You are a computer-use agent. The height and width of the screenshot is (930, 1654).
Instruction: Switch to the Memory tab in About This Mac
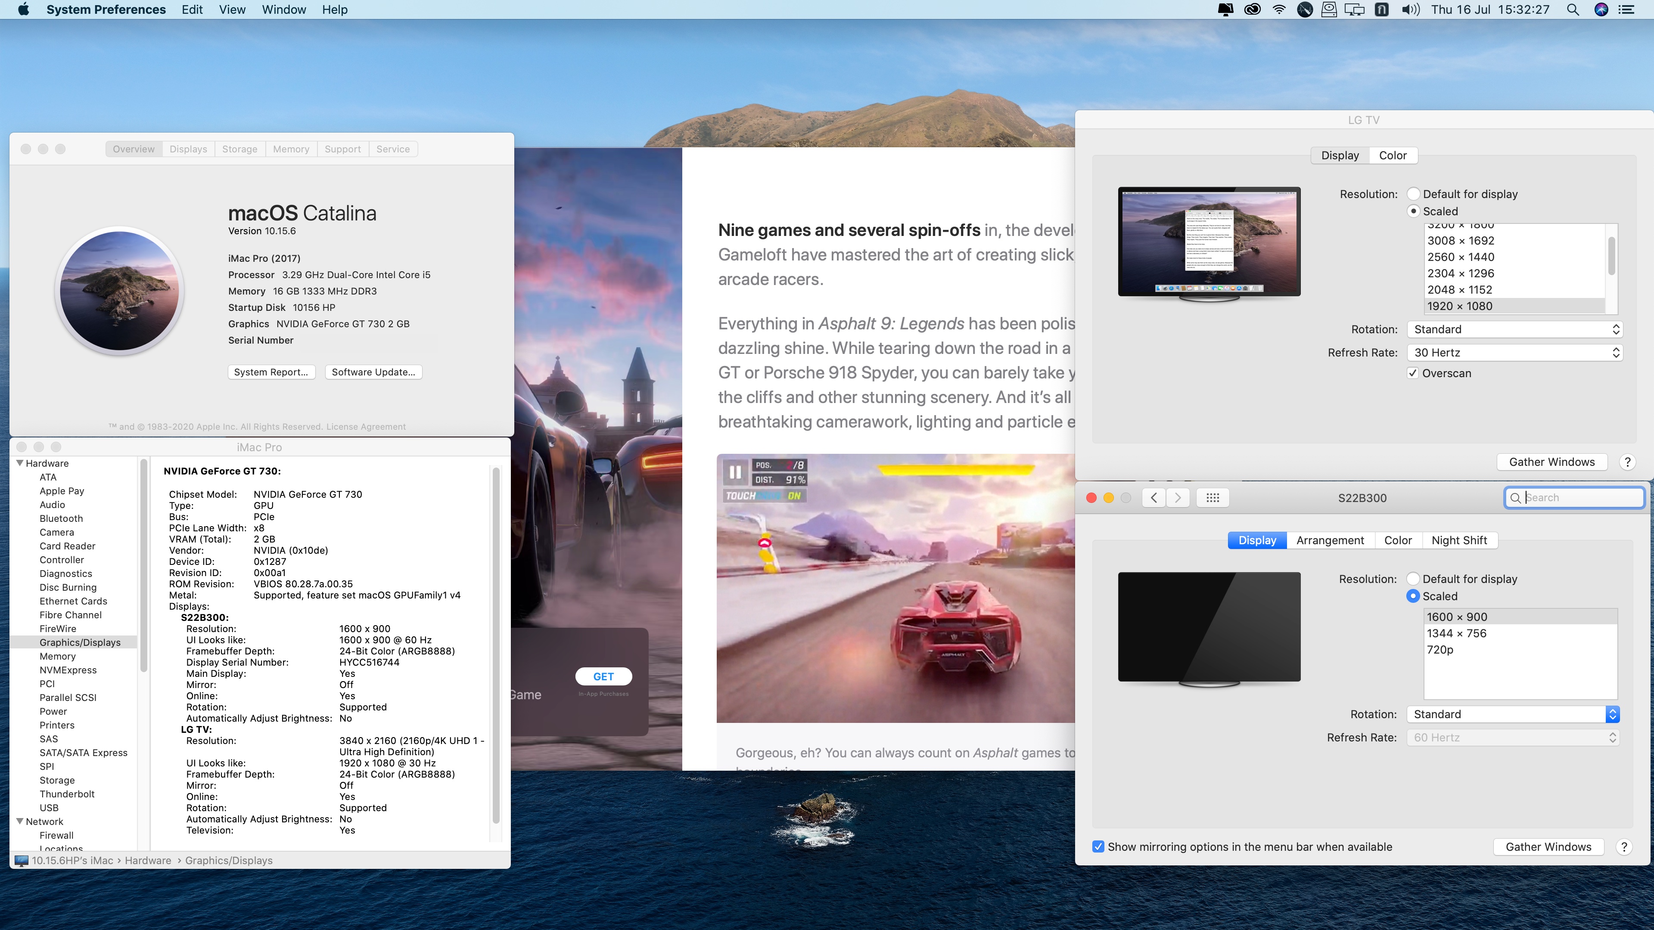coord(291,149)
